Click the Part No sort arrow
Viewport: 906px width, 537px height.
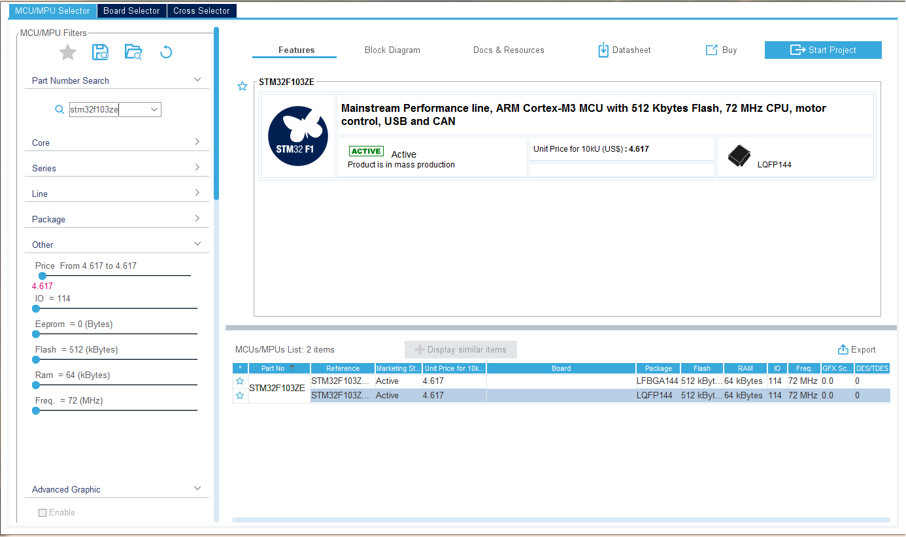pyautogui.click(x=292, y=366)
